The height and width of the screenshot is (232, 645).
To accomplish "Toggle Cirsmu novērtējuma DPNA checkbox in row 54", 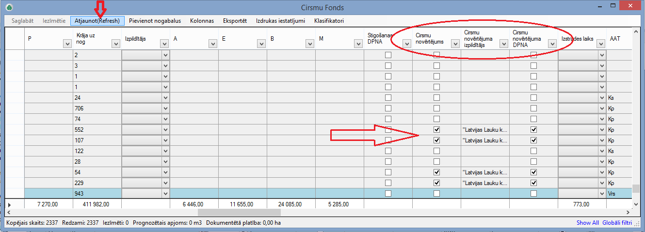I will pyautogui.click(x=533, y=172).
